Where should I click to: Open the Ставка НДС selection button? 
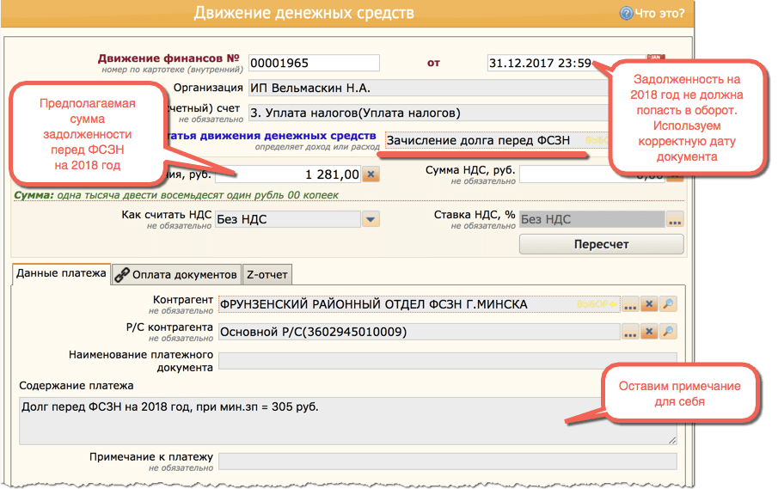point(675,219)
